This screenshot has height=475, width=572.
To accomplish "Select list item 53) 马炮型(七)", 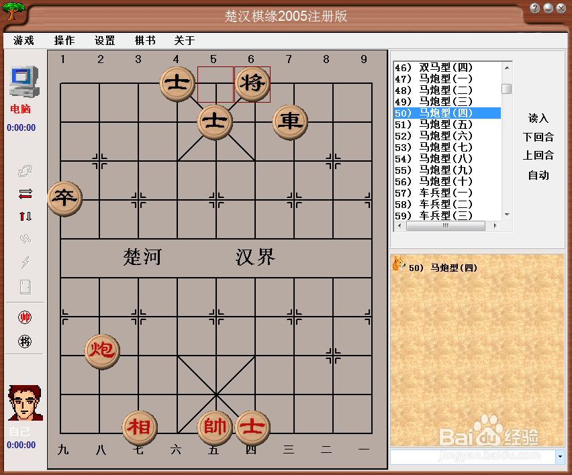I will 448,148.
